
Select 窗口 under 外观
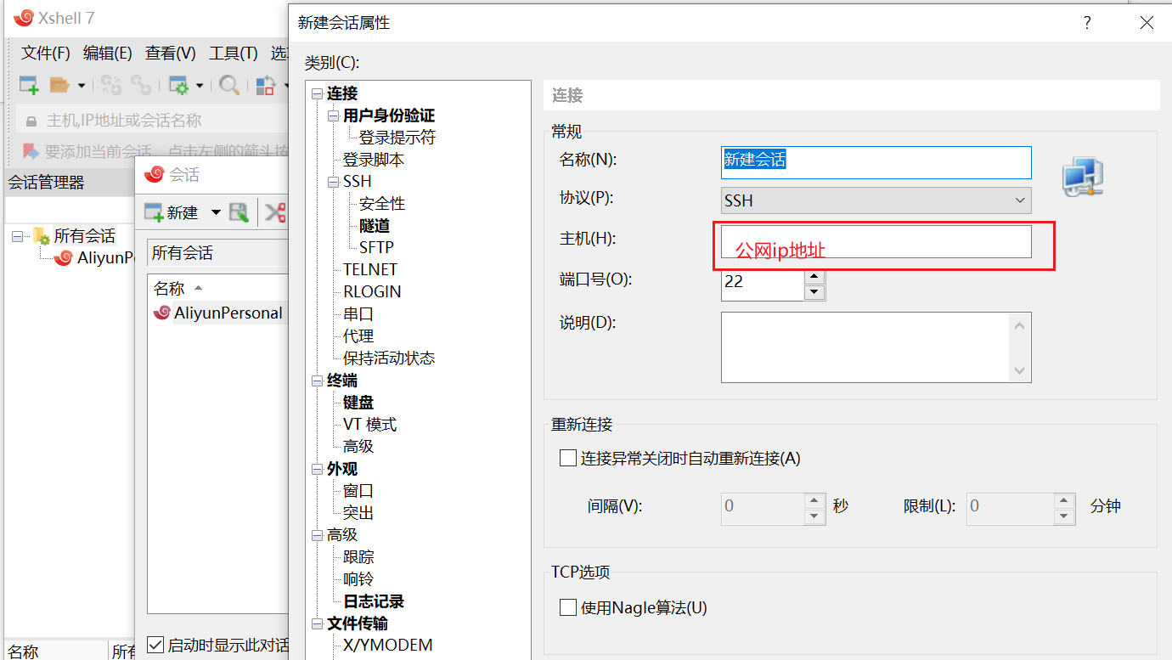[358, 491]
